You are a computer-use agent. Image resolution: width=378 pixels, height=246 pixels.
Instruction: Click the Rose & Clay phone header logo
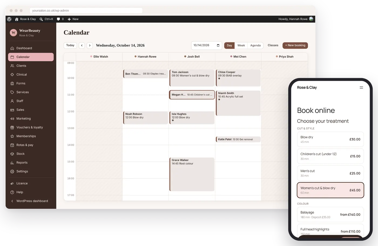(307, 88)
